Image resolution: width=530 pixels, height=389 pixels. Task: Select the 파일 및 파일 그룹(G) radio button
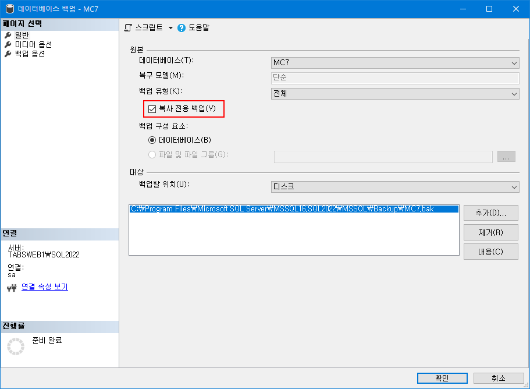click(152, 154)
